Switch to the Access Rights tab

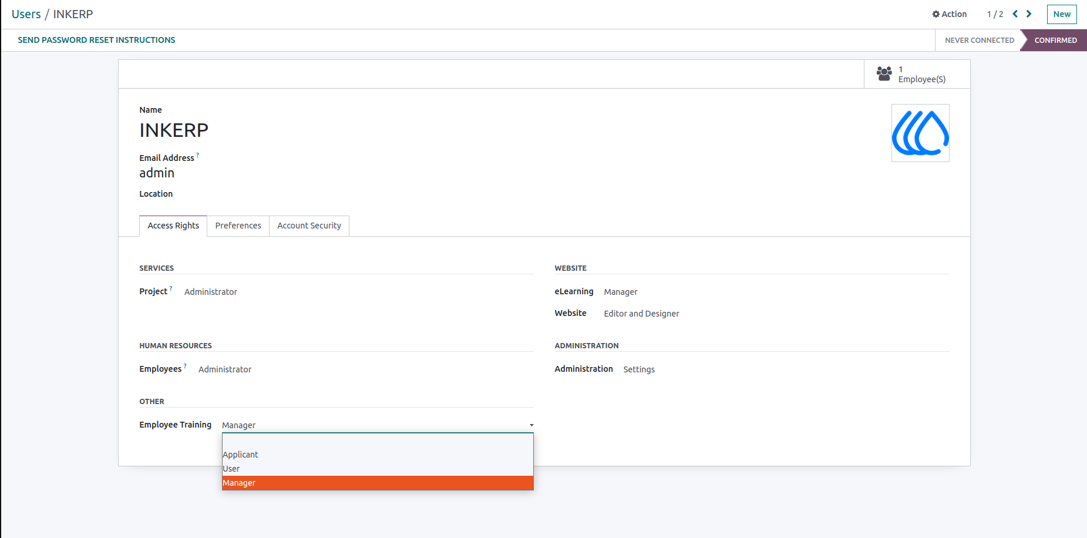tap(173, 226)
